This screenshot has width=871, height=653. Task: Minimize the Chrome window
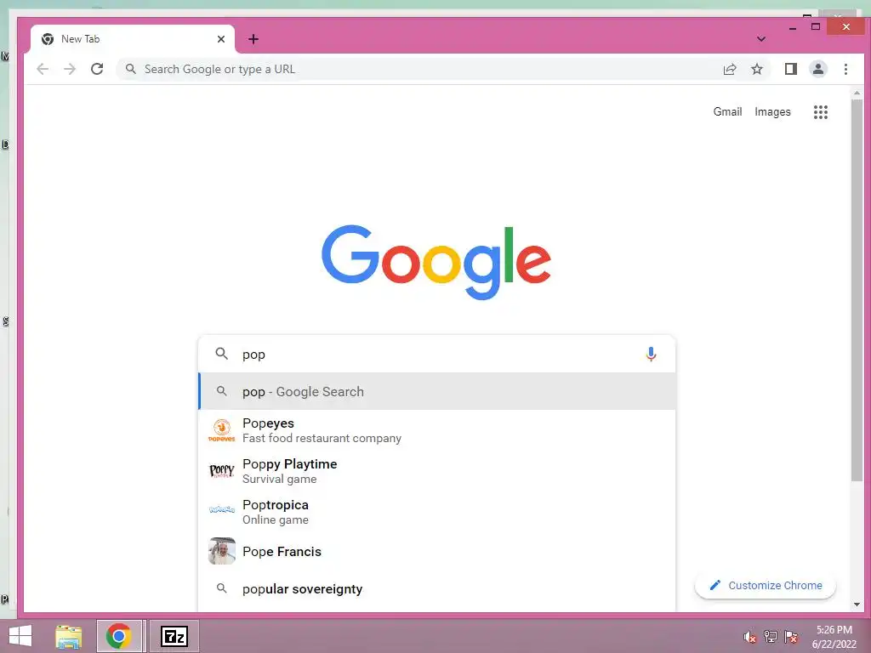click(x=793, y=26)
